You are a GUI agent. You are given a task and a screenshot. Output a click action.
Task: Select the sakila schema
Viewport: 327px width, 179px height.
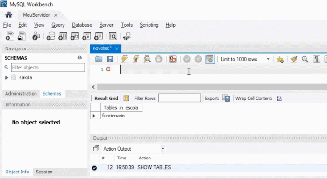[25, 78]
